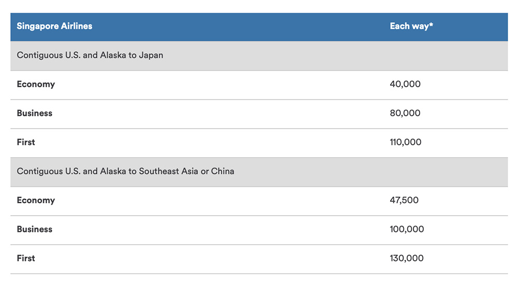
Task: Select the Southeast Asia or China section row
Action: (259, 172)
